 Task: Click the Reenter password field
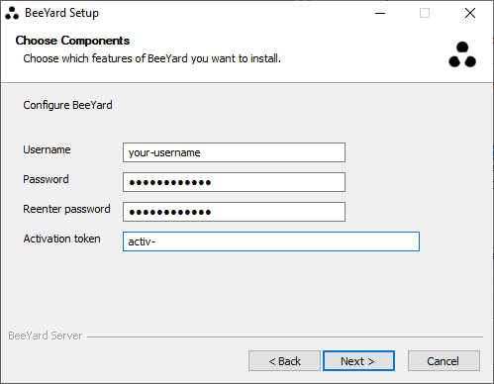[x=234, y=212]
